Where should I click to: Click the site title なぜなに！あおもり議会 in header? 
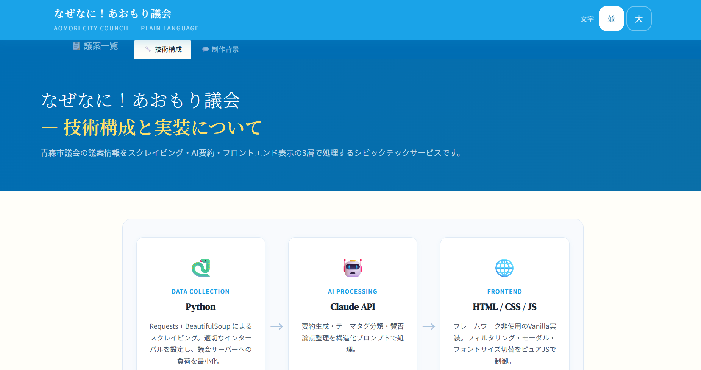(113, 14)
